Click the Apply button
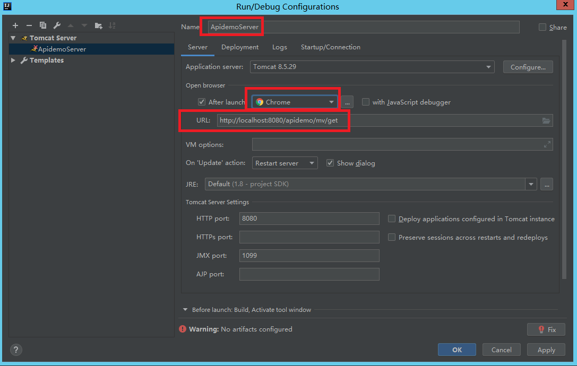 click(x=546, y=350)
